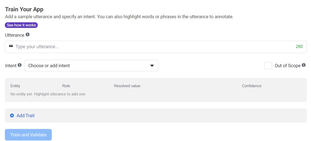311x141 pixels.
Task: Click the Out of Scope label text
Action: pos(287,66)
